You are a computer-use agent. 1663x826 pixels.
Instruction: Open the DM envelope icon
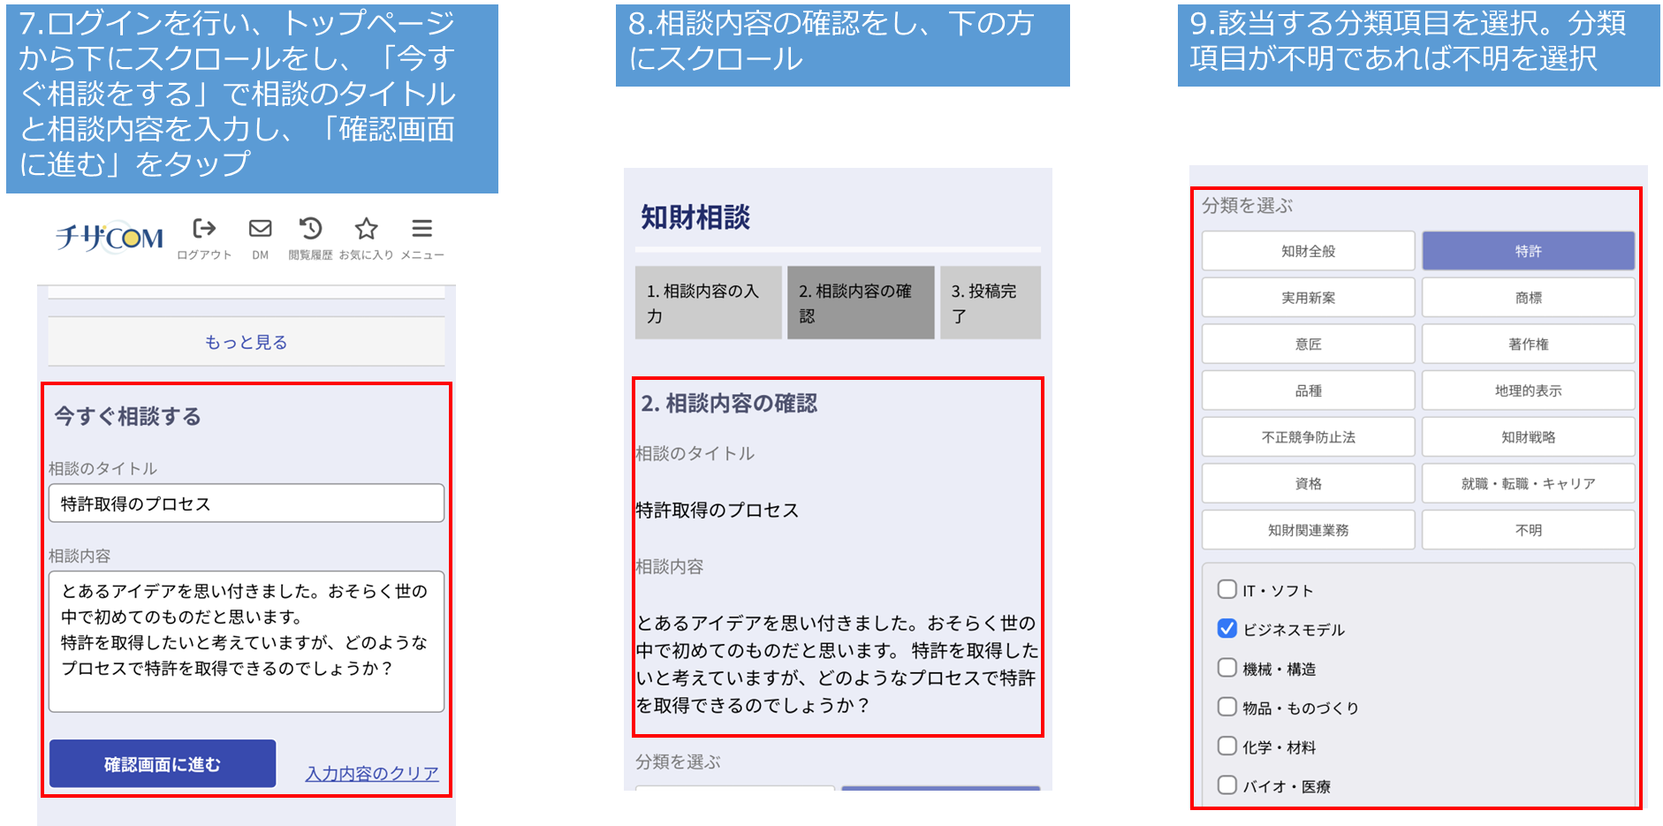[260, 231]
